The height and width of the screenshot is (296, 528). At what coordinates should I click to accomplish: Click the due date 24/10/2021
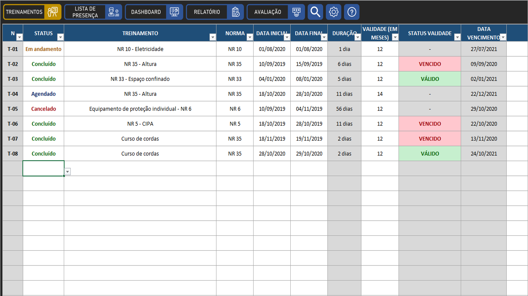point(484,153)
